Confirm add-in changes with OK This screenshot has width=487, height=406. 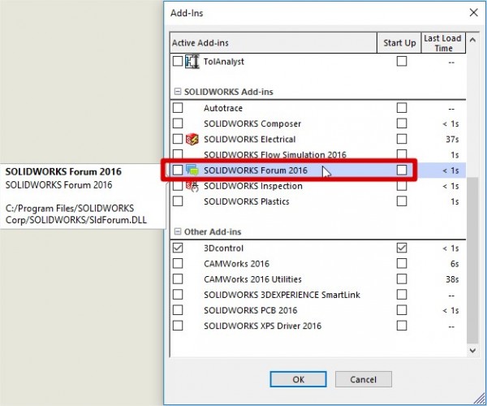[298, 379]
